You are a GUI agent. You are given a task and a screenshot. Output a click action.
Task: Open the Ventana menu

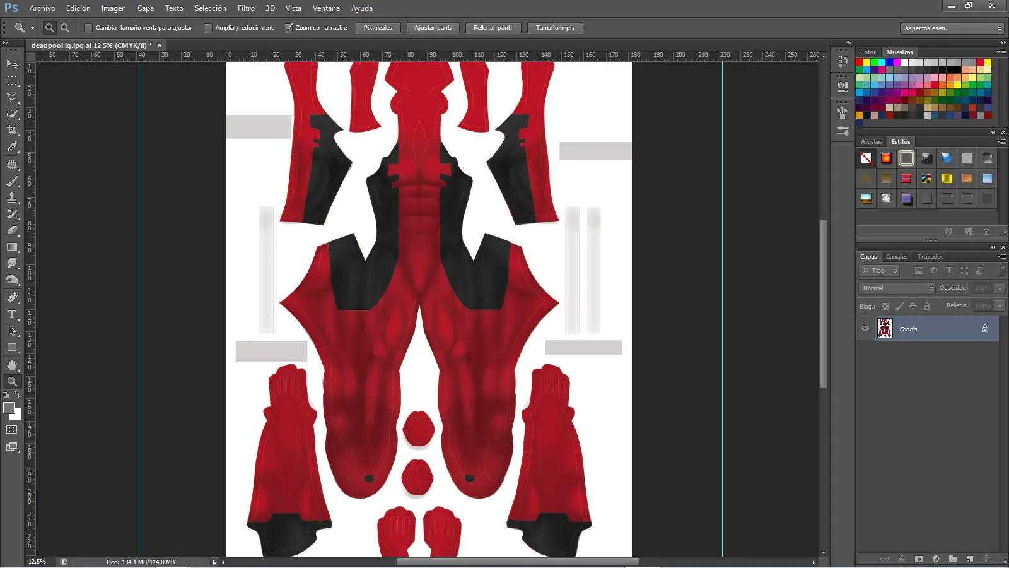(326, 8)
